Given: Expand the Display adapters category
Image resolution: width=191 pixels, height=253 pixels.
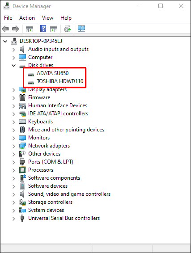Looking at the screenshot, I should click(x=14, y=90).
